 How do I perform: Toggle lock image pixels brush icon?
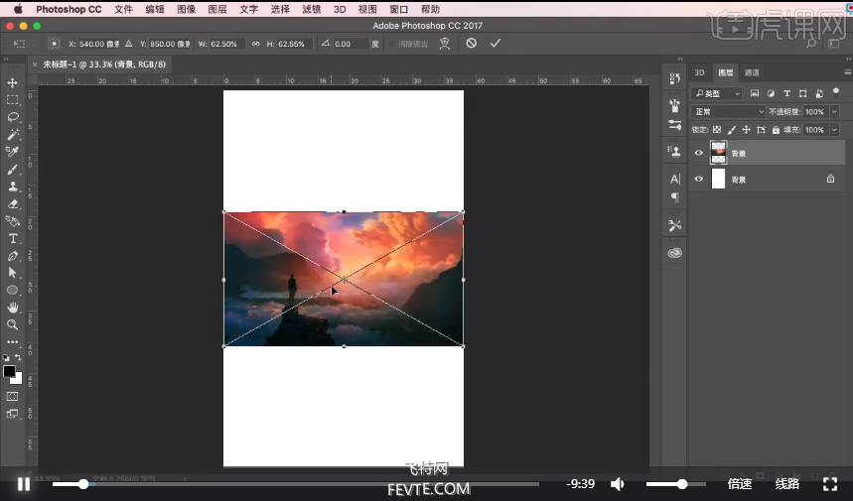point(732,129)
